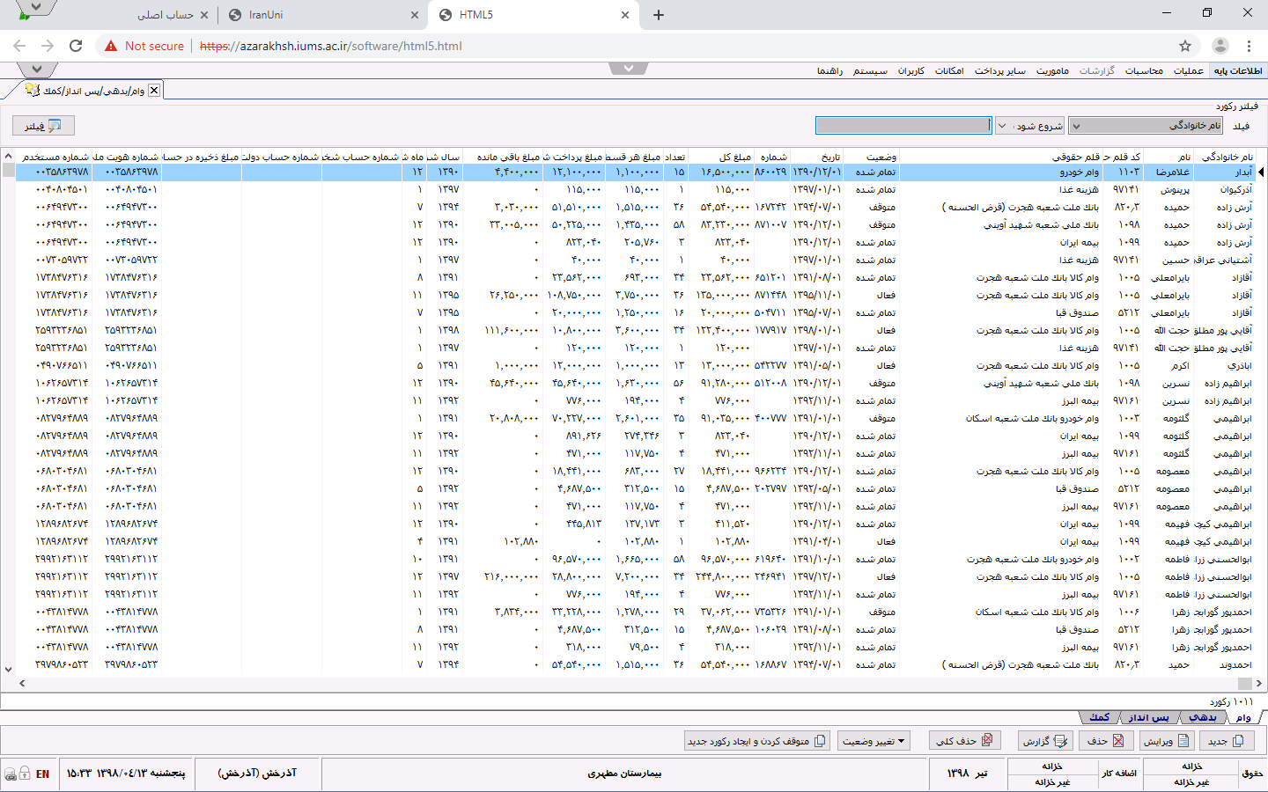Open the اطلاعات پایه menu
Screen dimensions: 1268x792
pos(1238,70)
